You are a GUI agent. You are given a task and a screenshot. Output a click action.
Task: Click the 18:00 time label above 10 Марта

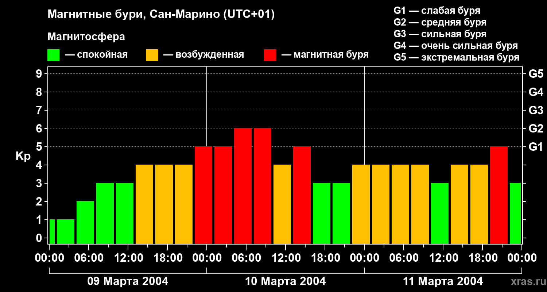click(325, 258)
